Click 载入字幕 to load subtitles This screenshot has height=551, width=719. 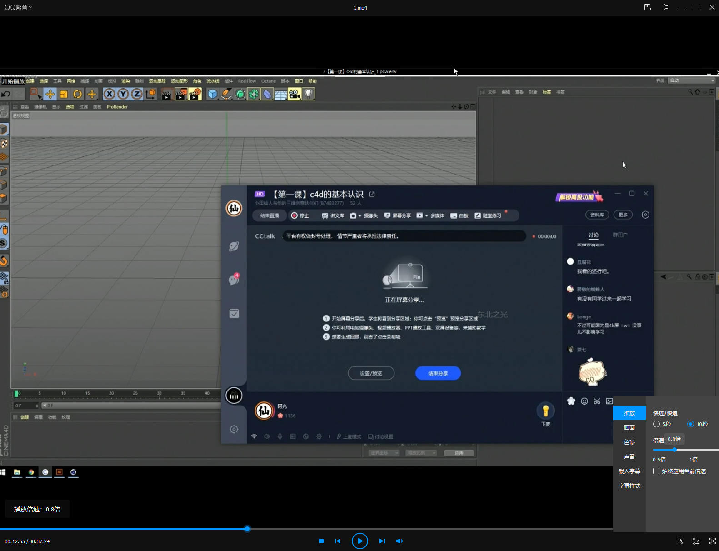click(x=629, y=471)
